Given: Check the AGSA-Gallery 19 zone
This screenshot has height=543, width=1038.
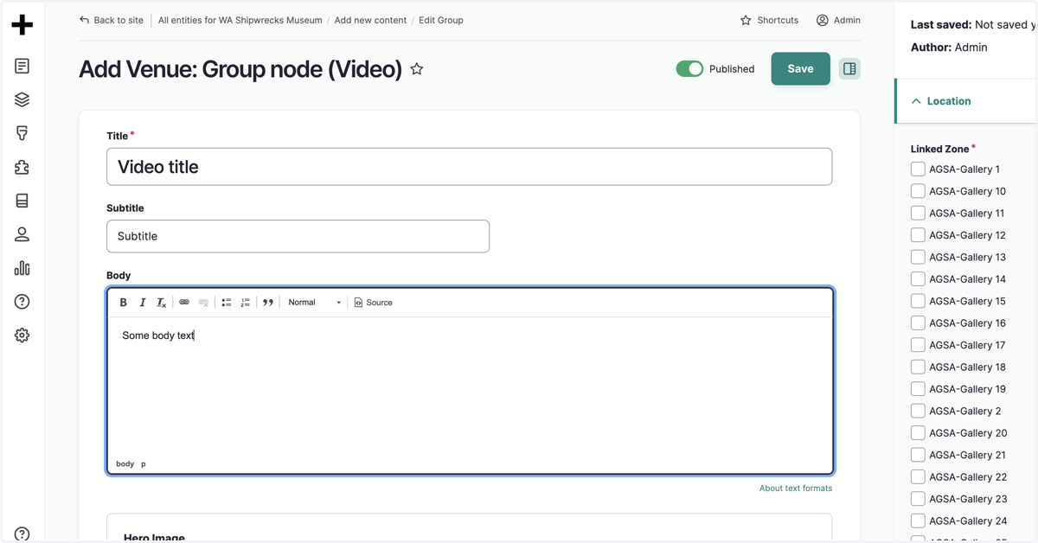Looking at the screenshot, I should click(918, 389).
